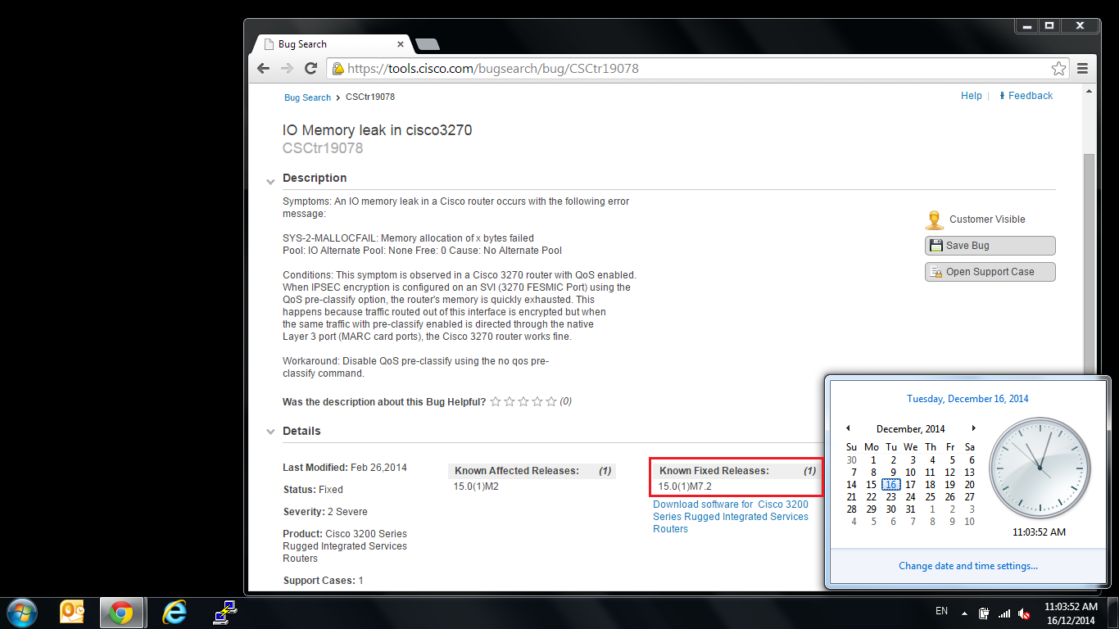The image size is (1119, 629).
Task: Open the Help link
Action: pyautogui.click(x=972, y=96)
